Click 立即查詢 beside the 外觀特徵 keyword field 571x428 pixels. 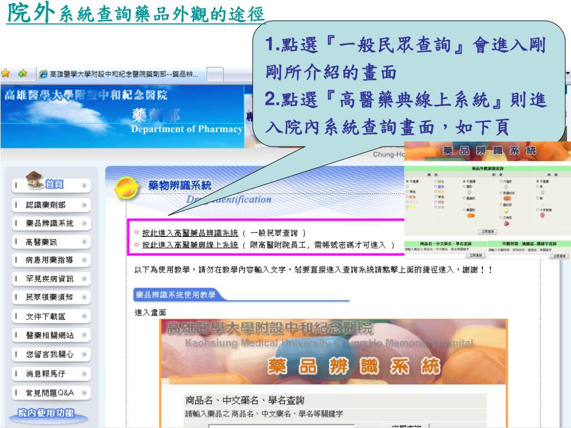(559, 256)
